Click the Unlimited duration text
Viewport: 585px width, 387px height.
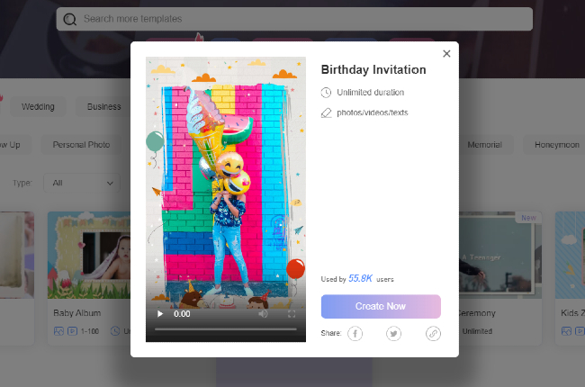[x=371, y=93]
